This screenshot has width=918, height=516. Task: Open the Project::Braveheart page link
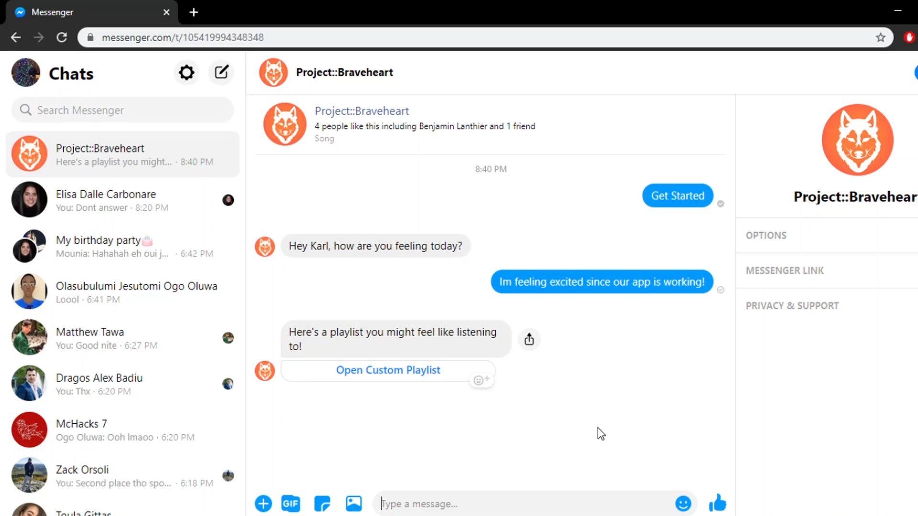point(361,111)
